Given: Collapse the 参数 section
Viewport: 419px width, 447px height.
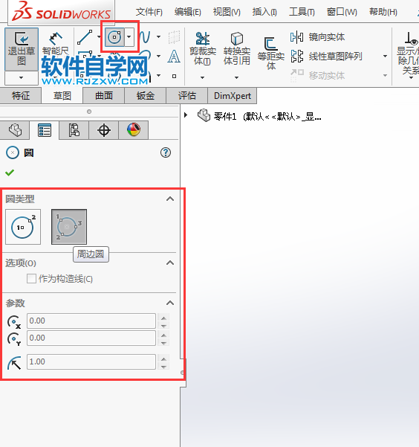Looking at the screenshot, I should (170, 303).
